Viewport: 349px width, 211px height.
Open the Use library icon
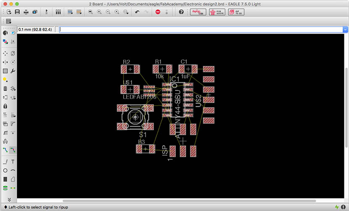coord(58,12)
